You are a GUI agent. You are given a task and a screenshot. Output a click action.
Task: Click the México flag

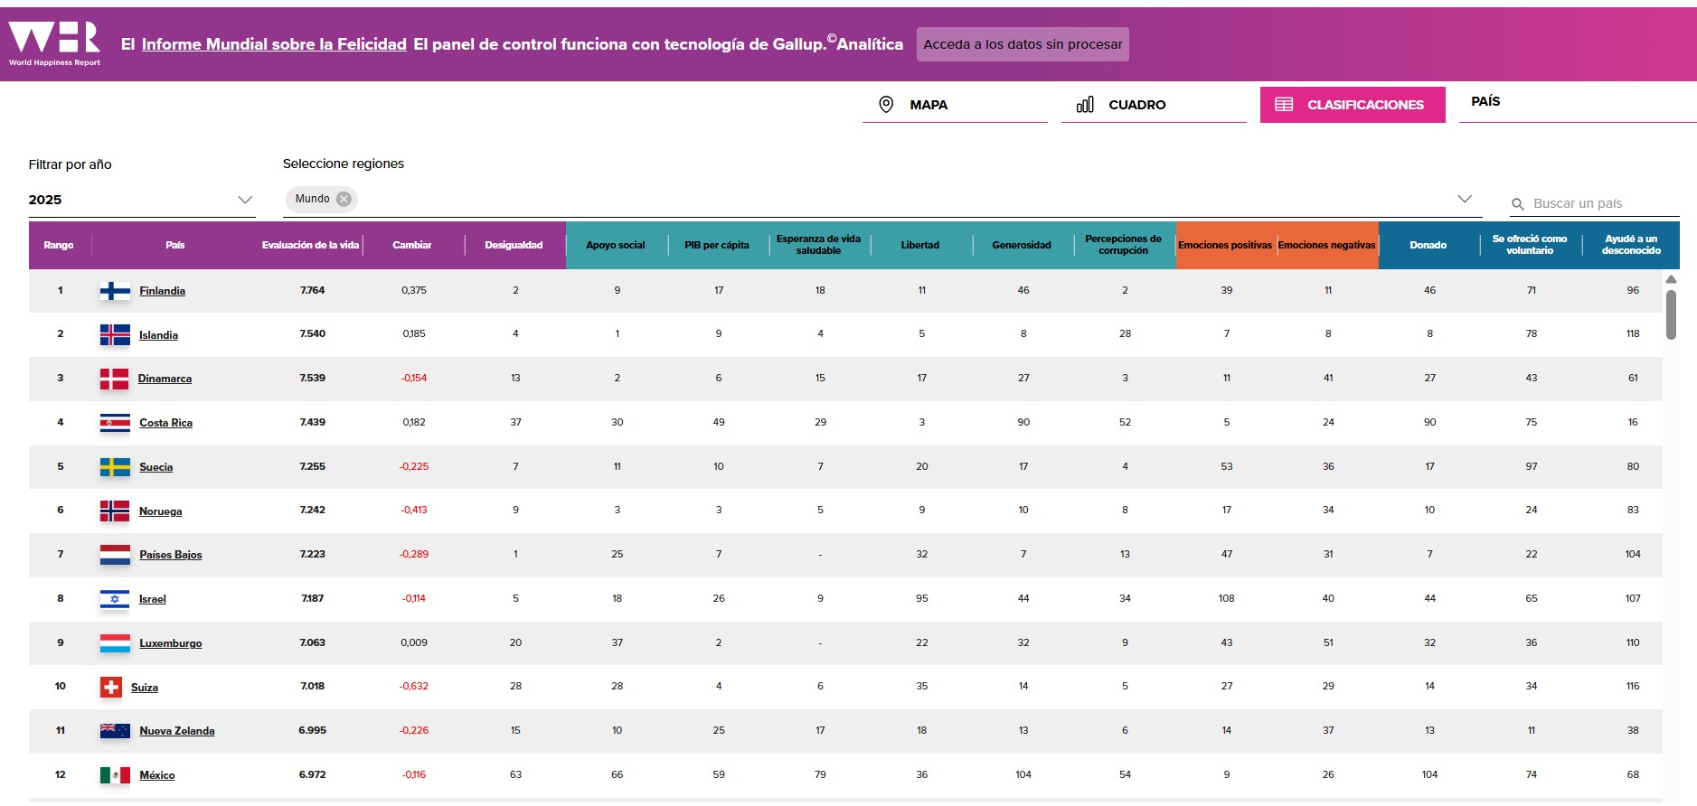[115, 775]
